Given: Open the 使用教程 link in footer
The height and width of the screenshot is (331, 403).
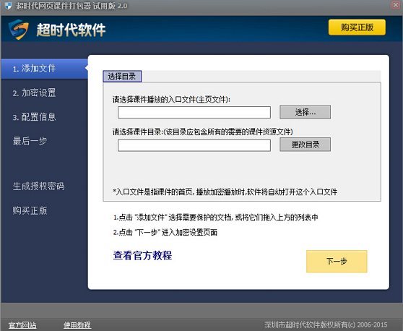Looking at the screenshot, I should 77,325.
